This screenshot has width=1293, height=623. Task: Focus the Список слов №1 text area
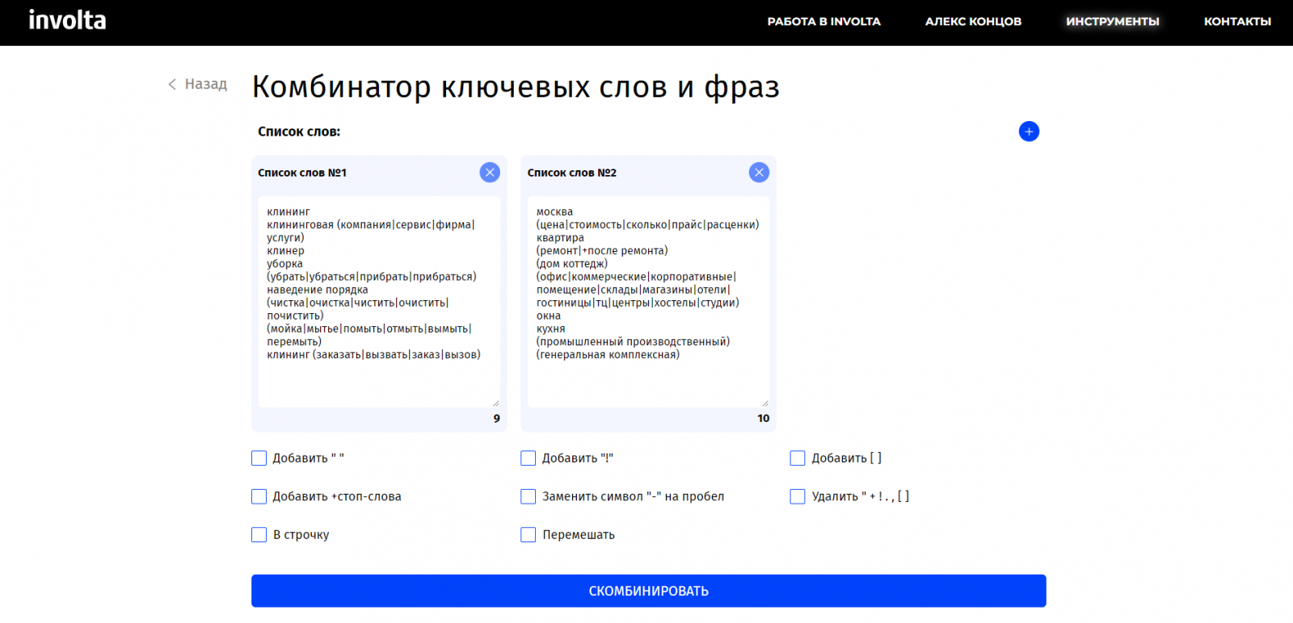[379, 302]
